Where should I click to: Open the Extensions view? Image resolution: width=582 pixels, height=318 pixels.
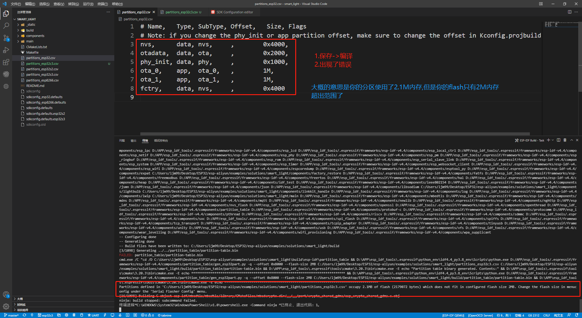tap(6, 62)
